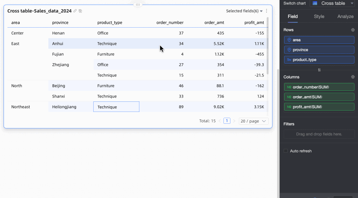
Task: Click the table's vertical scrollbar
Action: [x=267, y=46]
